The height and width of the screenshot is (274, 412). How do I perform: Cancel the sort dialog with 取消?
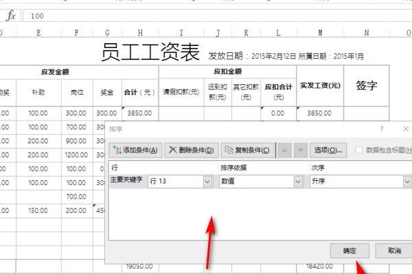click(394, 251)
